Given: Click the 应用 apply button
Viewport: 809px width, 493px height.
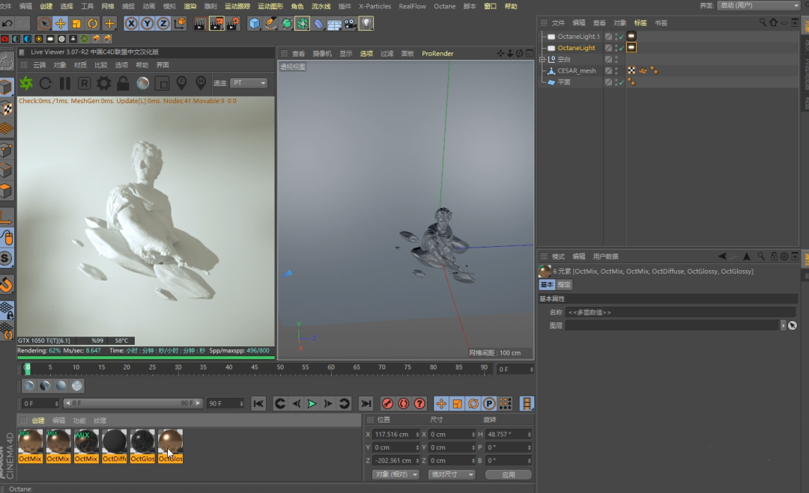Looking at the screenshot, I should 508,474.
